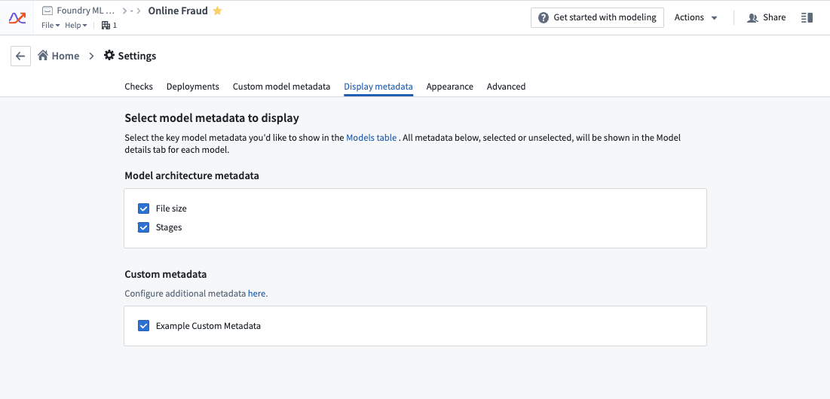Click the Model architecture metadata heading
Screen dimensions: 830x399
[x=191, y=175]
